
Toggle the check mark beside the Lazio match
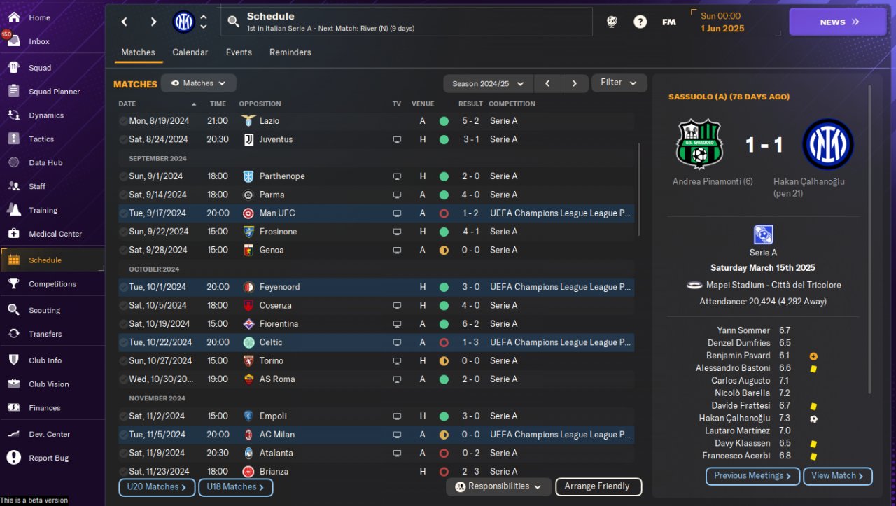tap(123, 121)
